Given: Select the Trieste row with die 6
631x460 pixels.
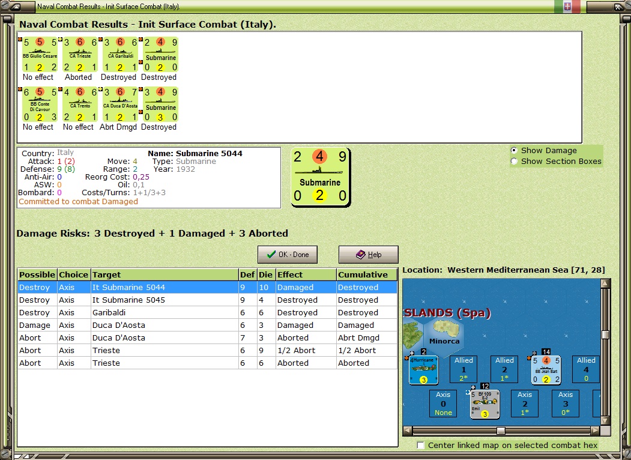Looking at the screenshot, I should [208, 363].
